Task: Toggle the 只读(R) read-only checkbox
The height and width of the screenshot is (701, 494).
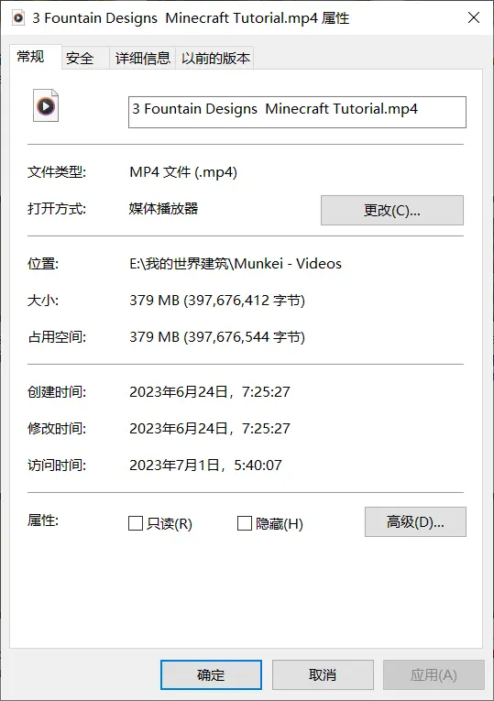Action: (136, 523)
